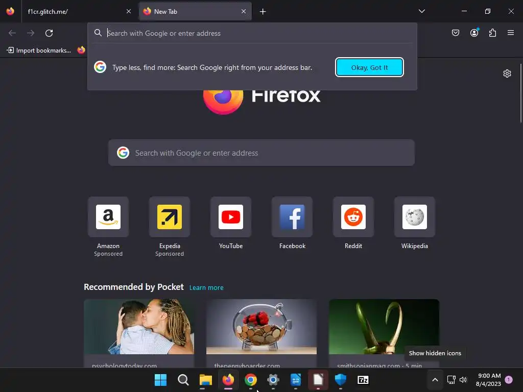
Task: Close the New Tab tab
Action: [244, 11]
